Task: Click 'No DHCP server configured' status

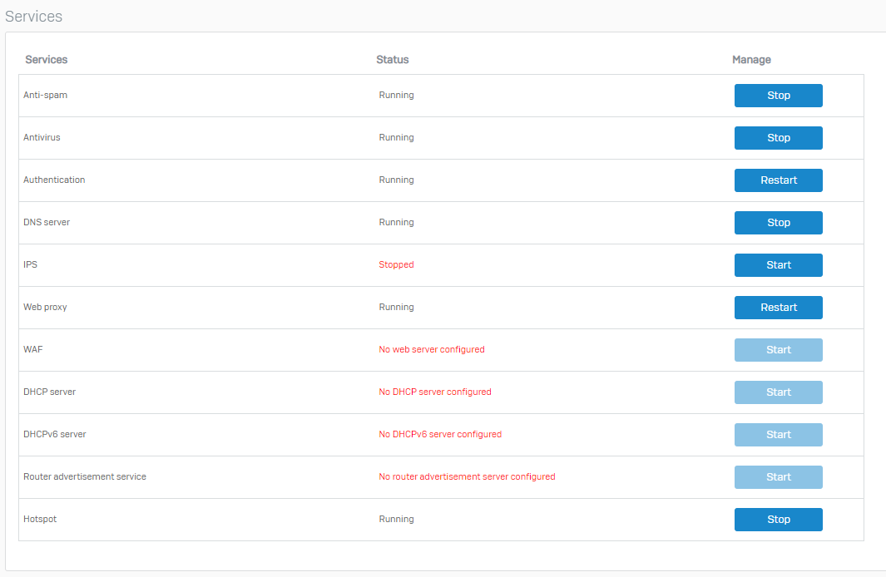Action: point(435,392)
